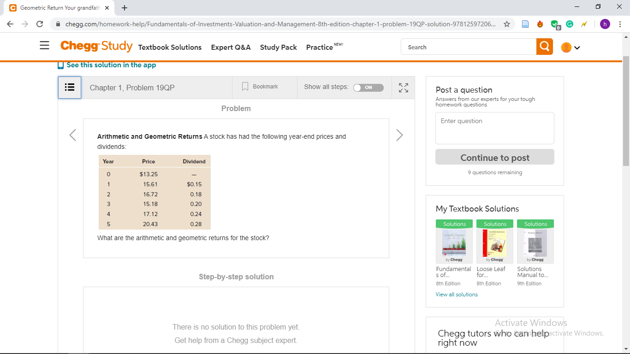Open the table of contents list icon
Viewport: 630px width, 354px height.
pos(70,87)
